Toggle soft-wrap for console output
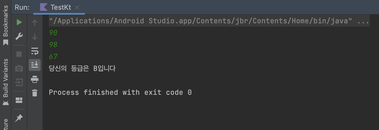379x130 pixels. click(x=35, y=51)
